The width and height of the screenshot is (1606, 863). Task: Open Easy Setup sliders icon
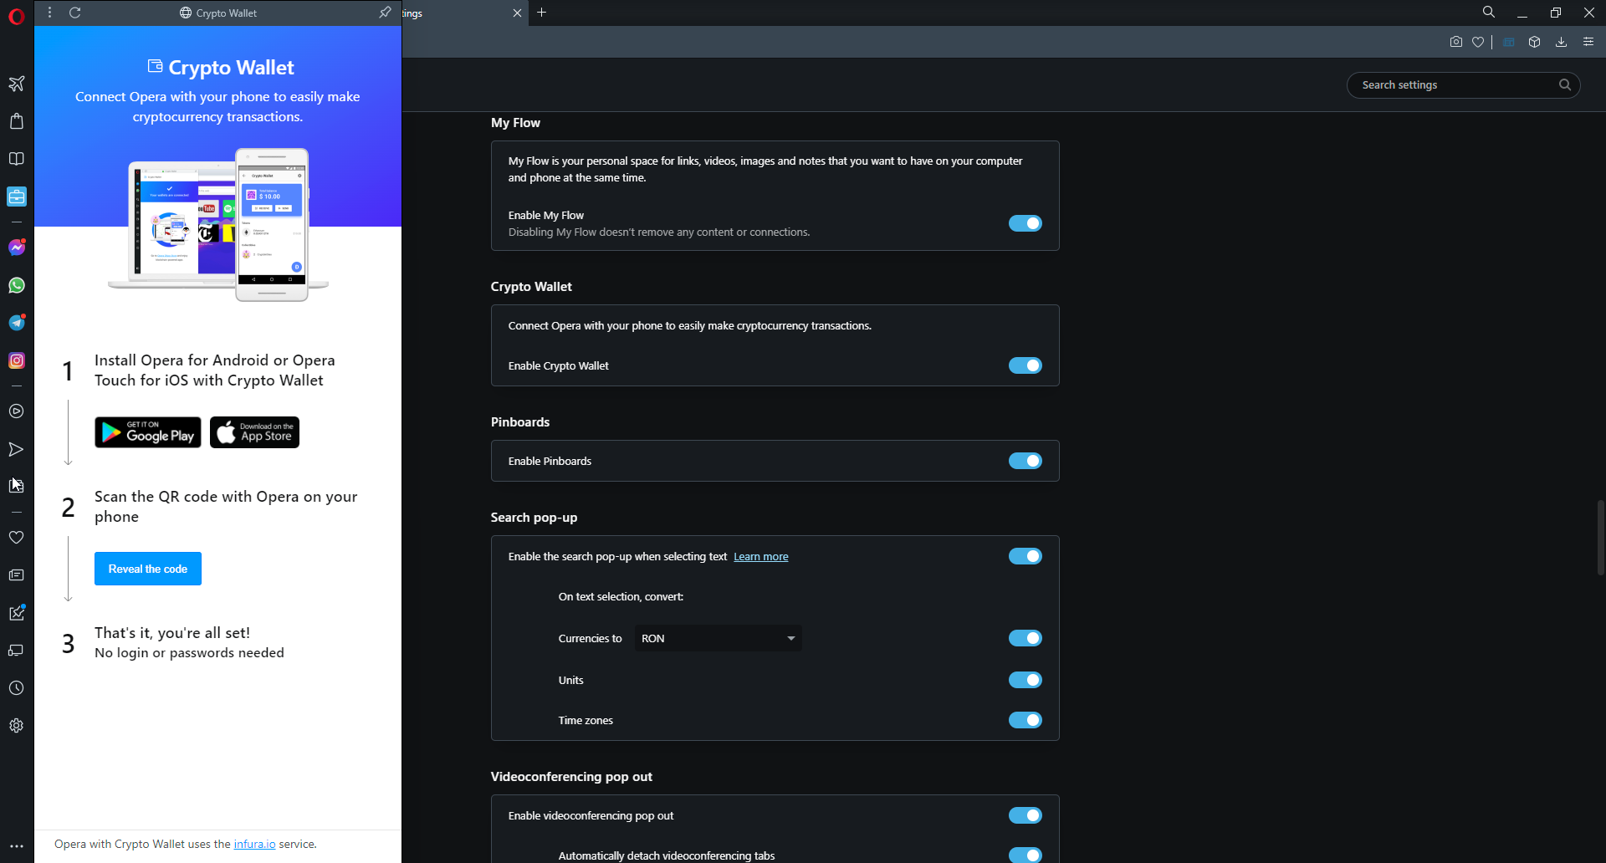[x=1588, y=42]
